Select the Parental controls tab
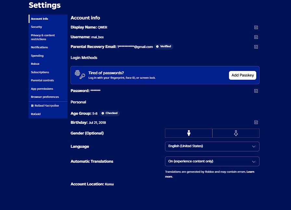This screenshot has height=210, width=291. [48, 80]
